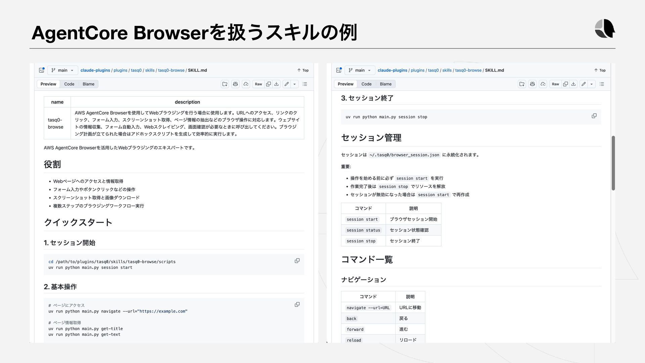This screenshot has width=645, height=363.
Task: Expand file tree in left pane
Action: pyautogui.click(x=42, y=70)
